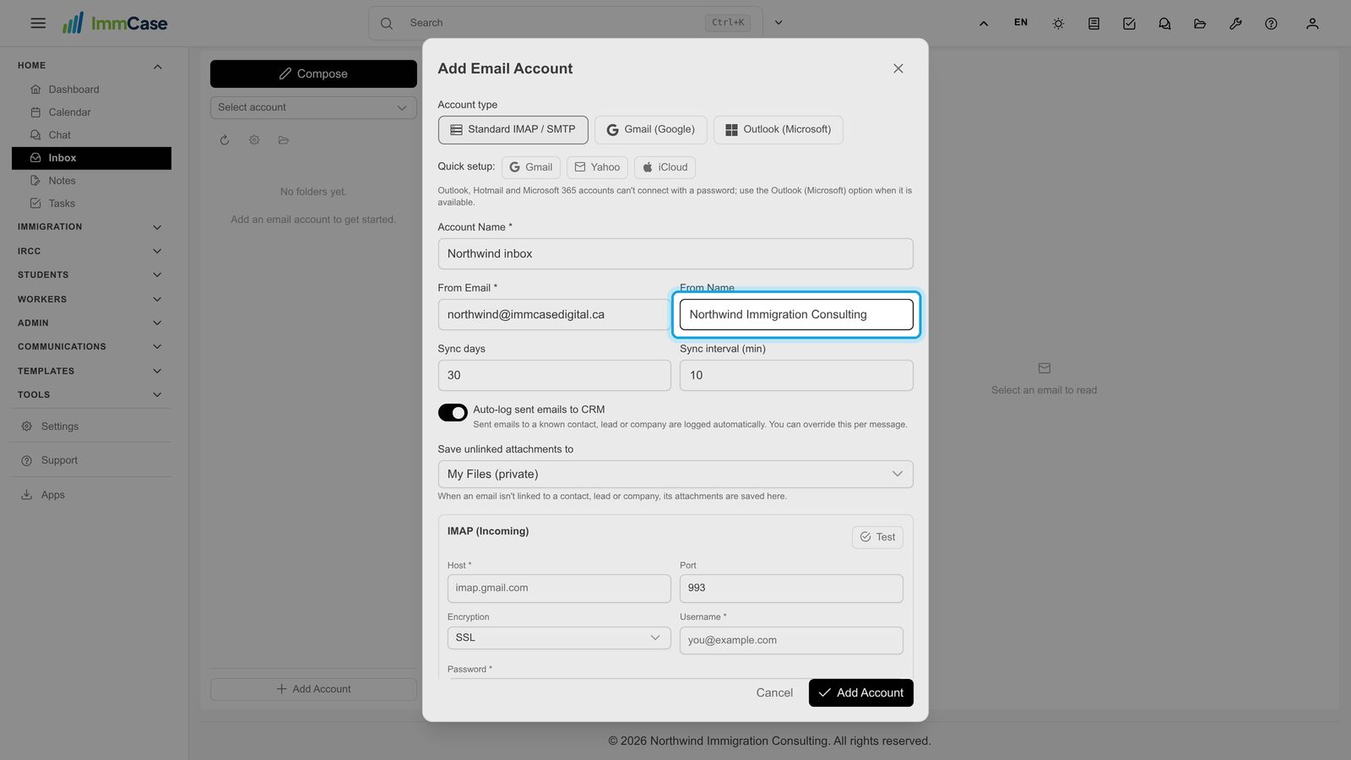The image size is (1351, 760).
Task: Toggle Auto-log sent emails to CRM
Action: point(453,412)
